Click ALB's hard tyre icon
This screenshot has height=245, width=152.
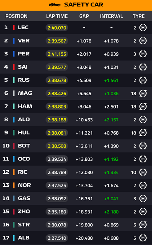143,238
